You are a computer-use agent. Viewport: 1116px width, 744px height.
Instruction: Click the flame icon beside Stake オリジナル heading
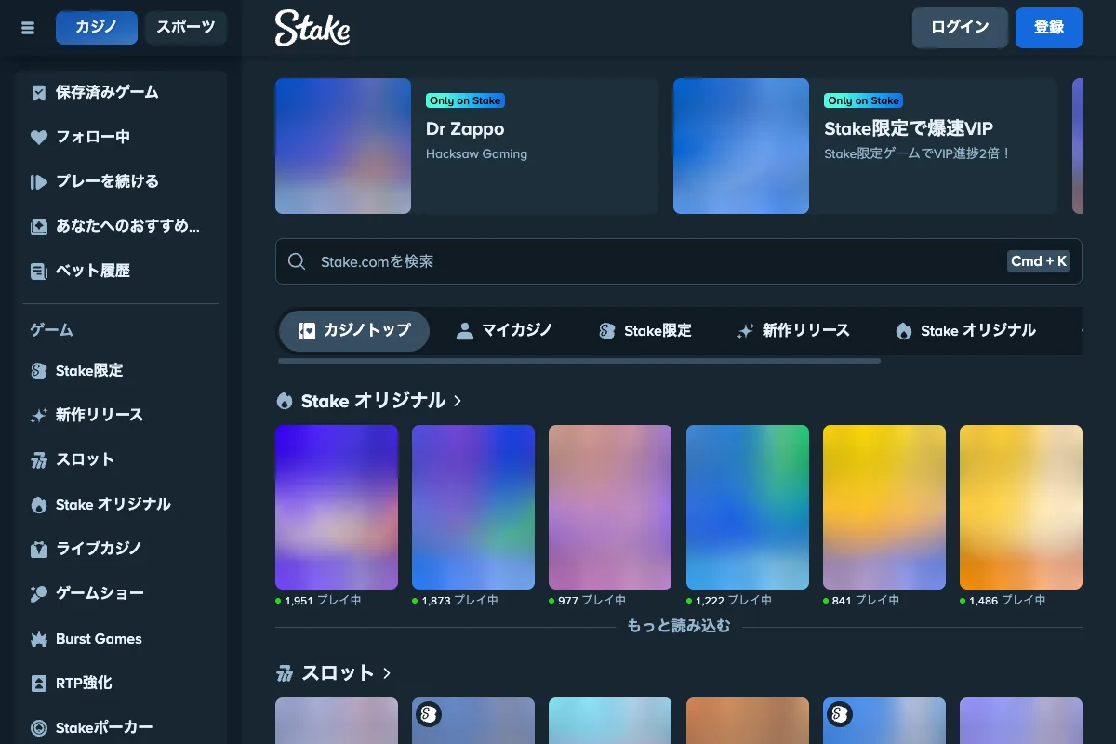[285, 401]
